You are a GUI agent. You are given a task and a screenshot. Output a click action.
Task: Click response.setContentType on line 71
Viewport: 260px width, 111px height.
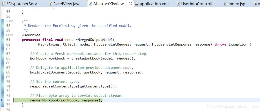point(54,86)
